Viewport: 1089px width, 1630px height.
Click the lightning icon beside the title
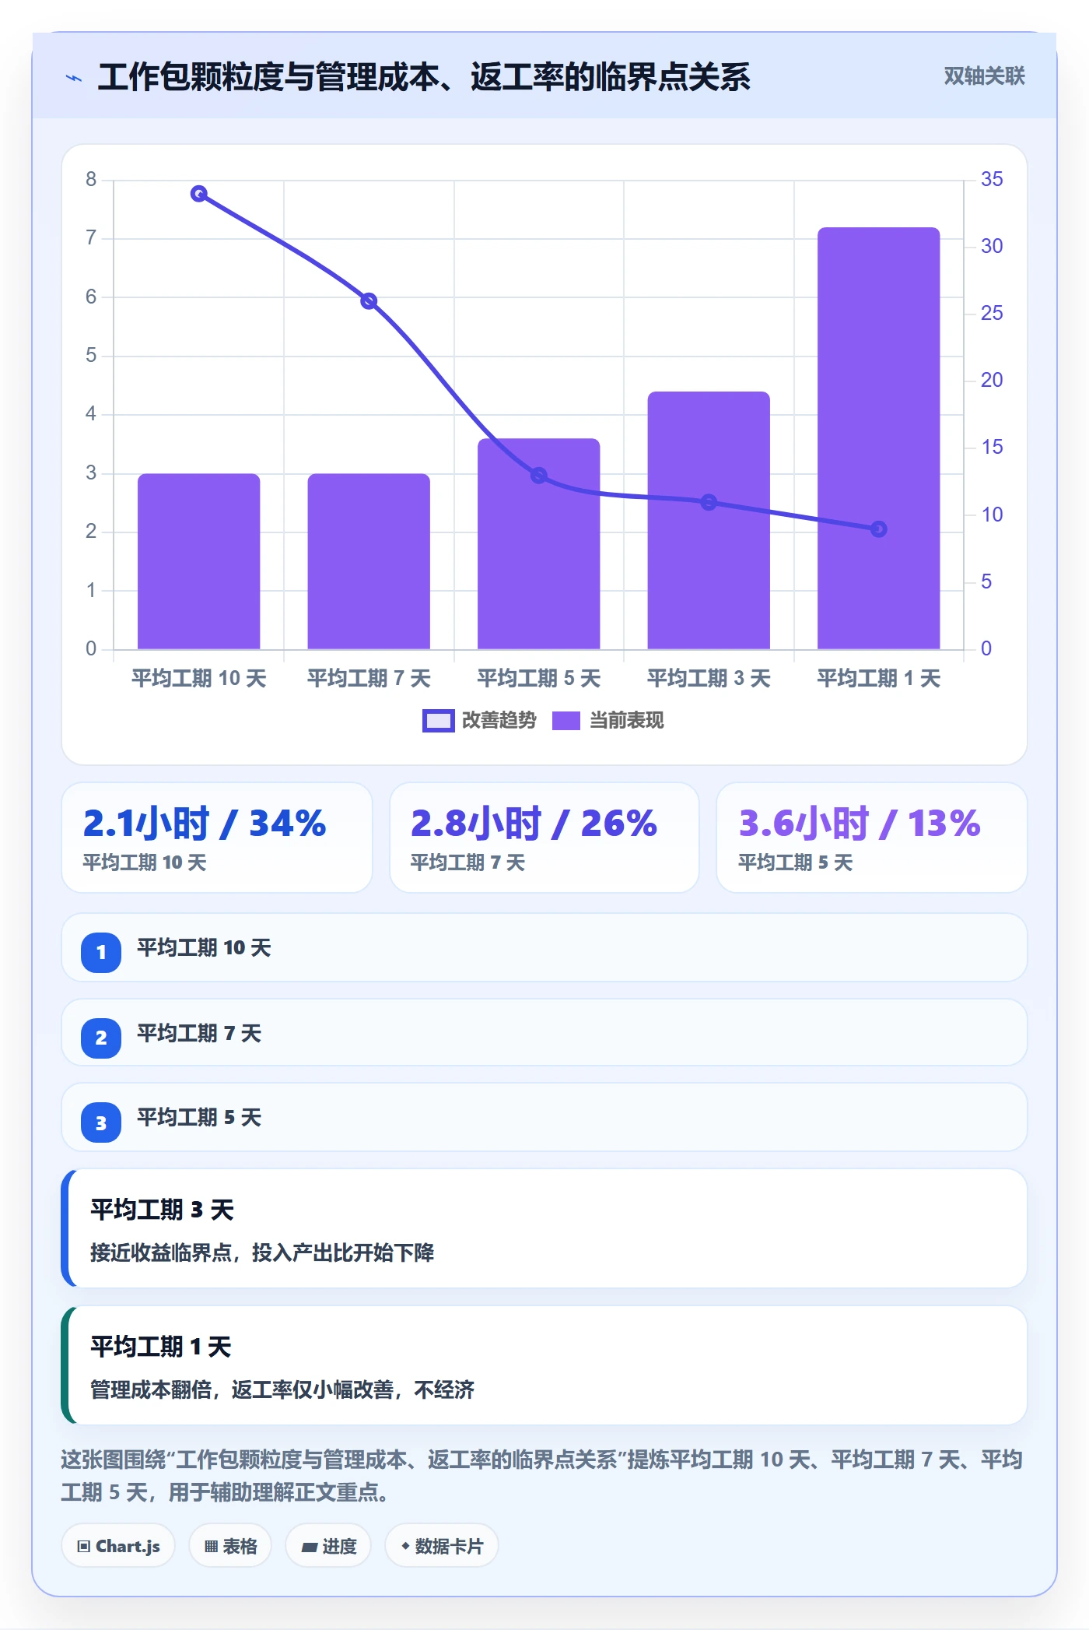pos(74,78)
